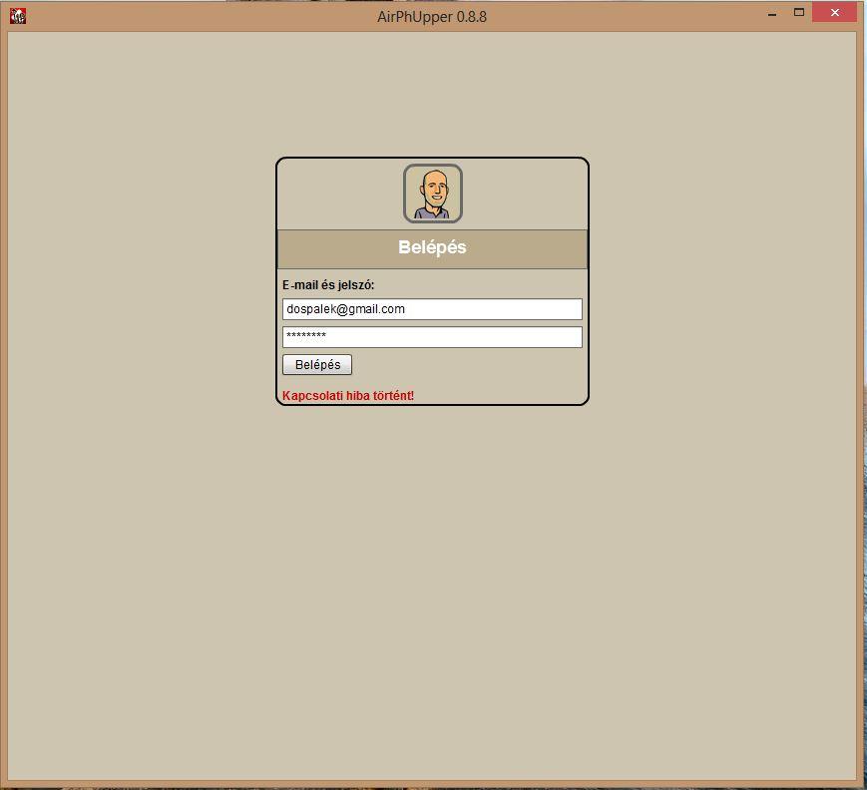Click the AirPhUpper 0.8.8 window title

pyautogui.click(x=432, y=17)
